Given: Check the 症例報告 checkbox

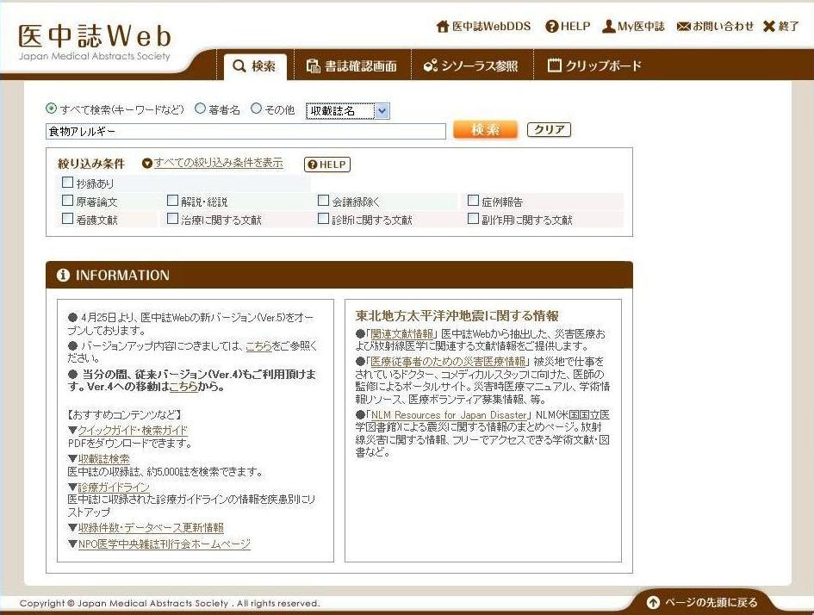Looking at the screenshot, I should coord(473,201).
